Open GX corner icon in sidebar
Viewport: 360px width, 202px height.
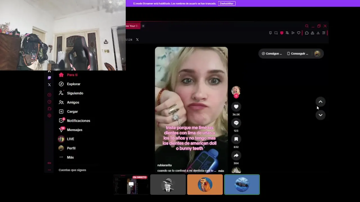click(x=49, y=163)
